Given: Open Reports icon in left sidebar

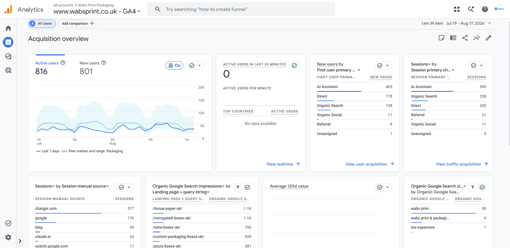Looking at the screenshot, I should [x=8, y=42].
